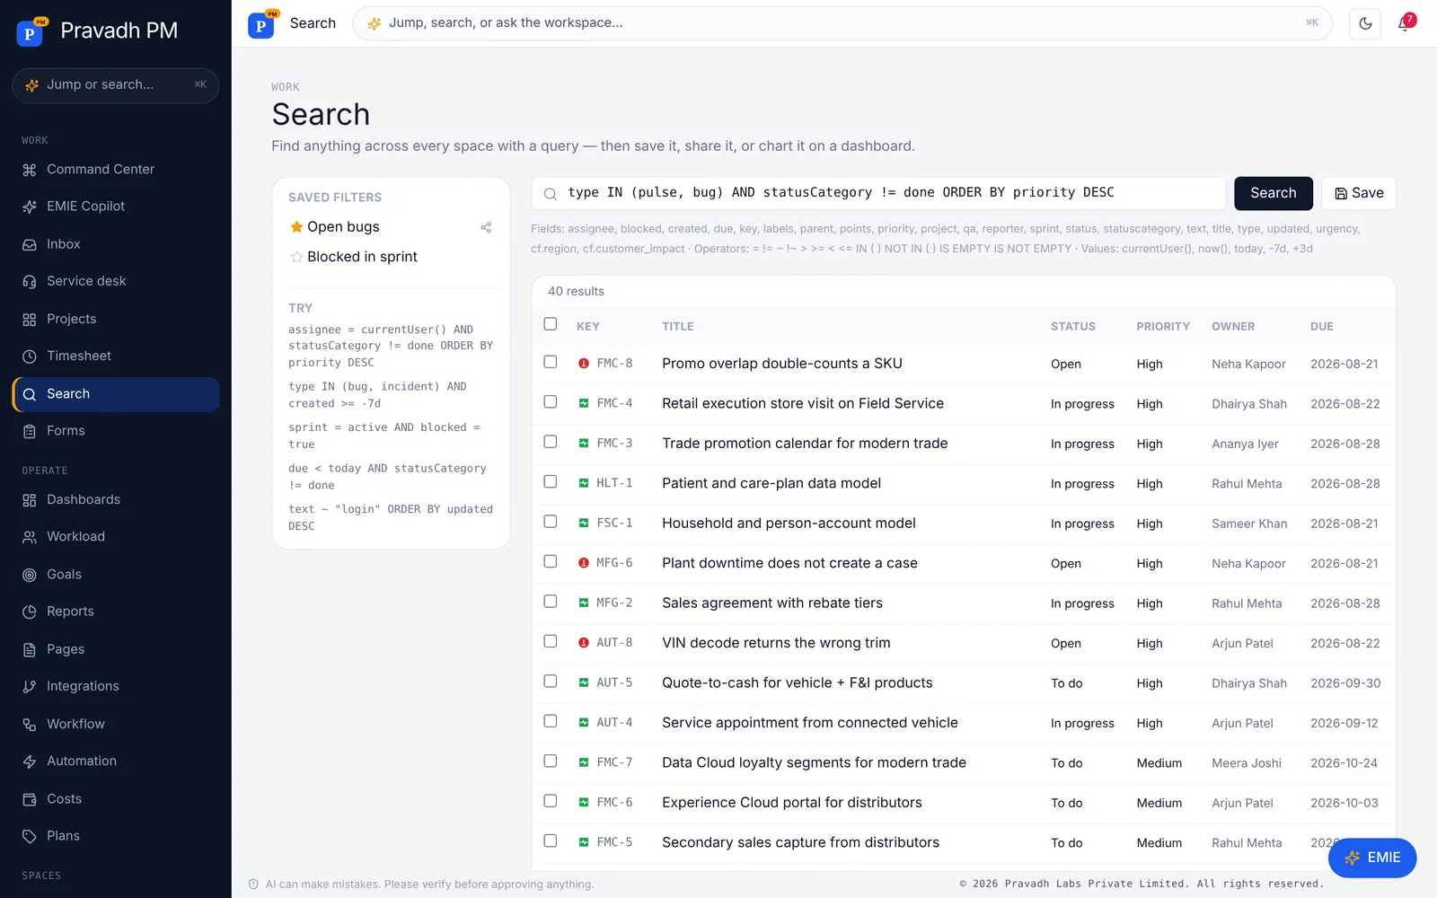The height and width of the screenshot is (898, 1437).
Task: Sort by the Priority column header
Action: click(x=1163, y=327)
